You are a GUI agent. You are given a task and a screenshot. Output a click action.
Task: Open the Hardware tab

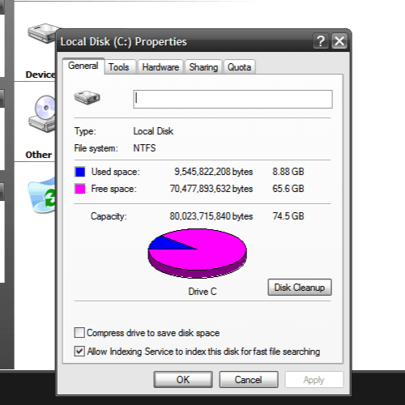coord(160,67)
